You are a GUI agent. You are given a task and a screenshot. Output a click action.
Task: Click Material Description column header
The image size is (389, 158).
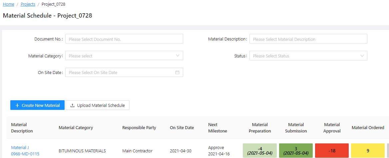[x=22, y=127]
